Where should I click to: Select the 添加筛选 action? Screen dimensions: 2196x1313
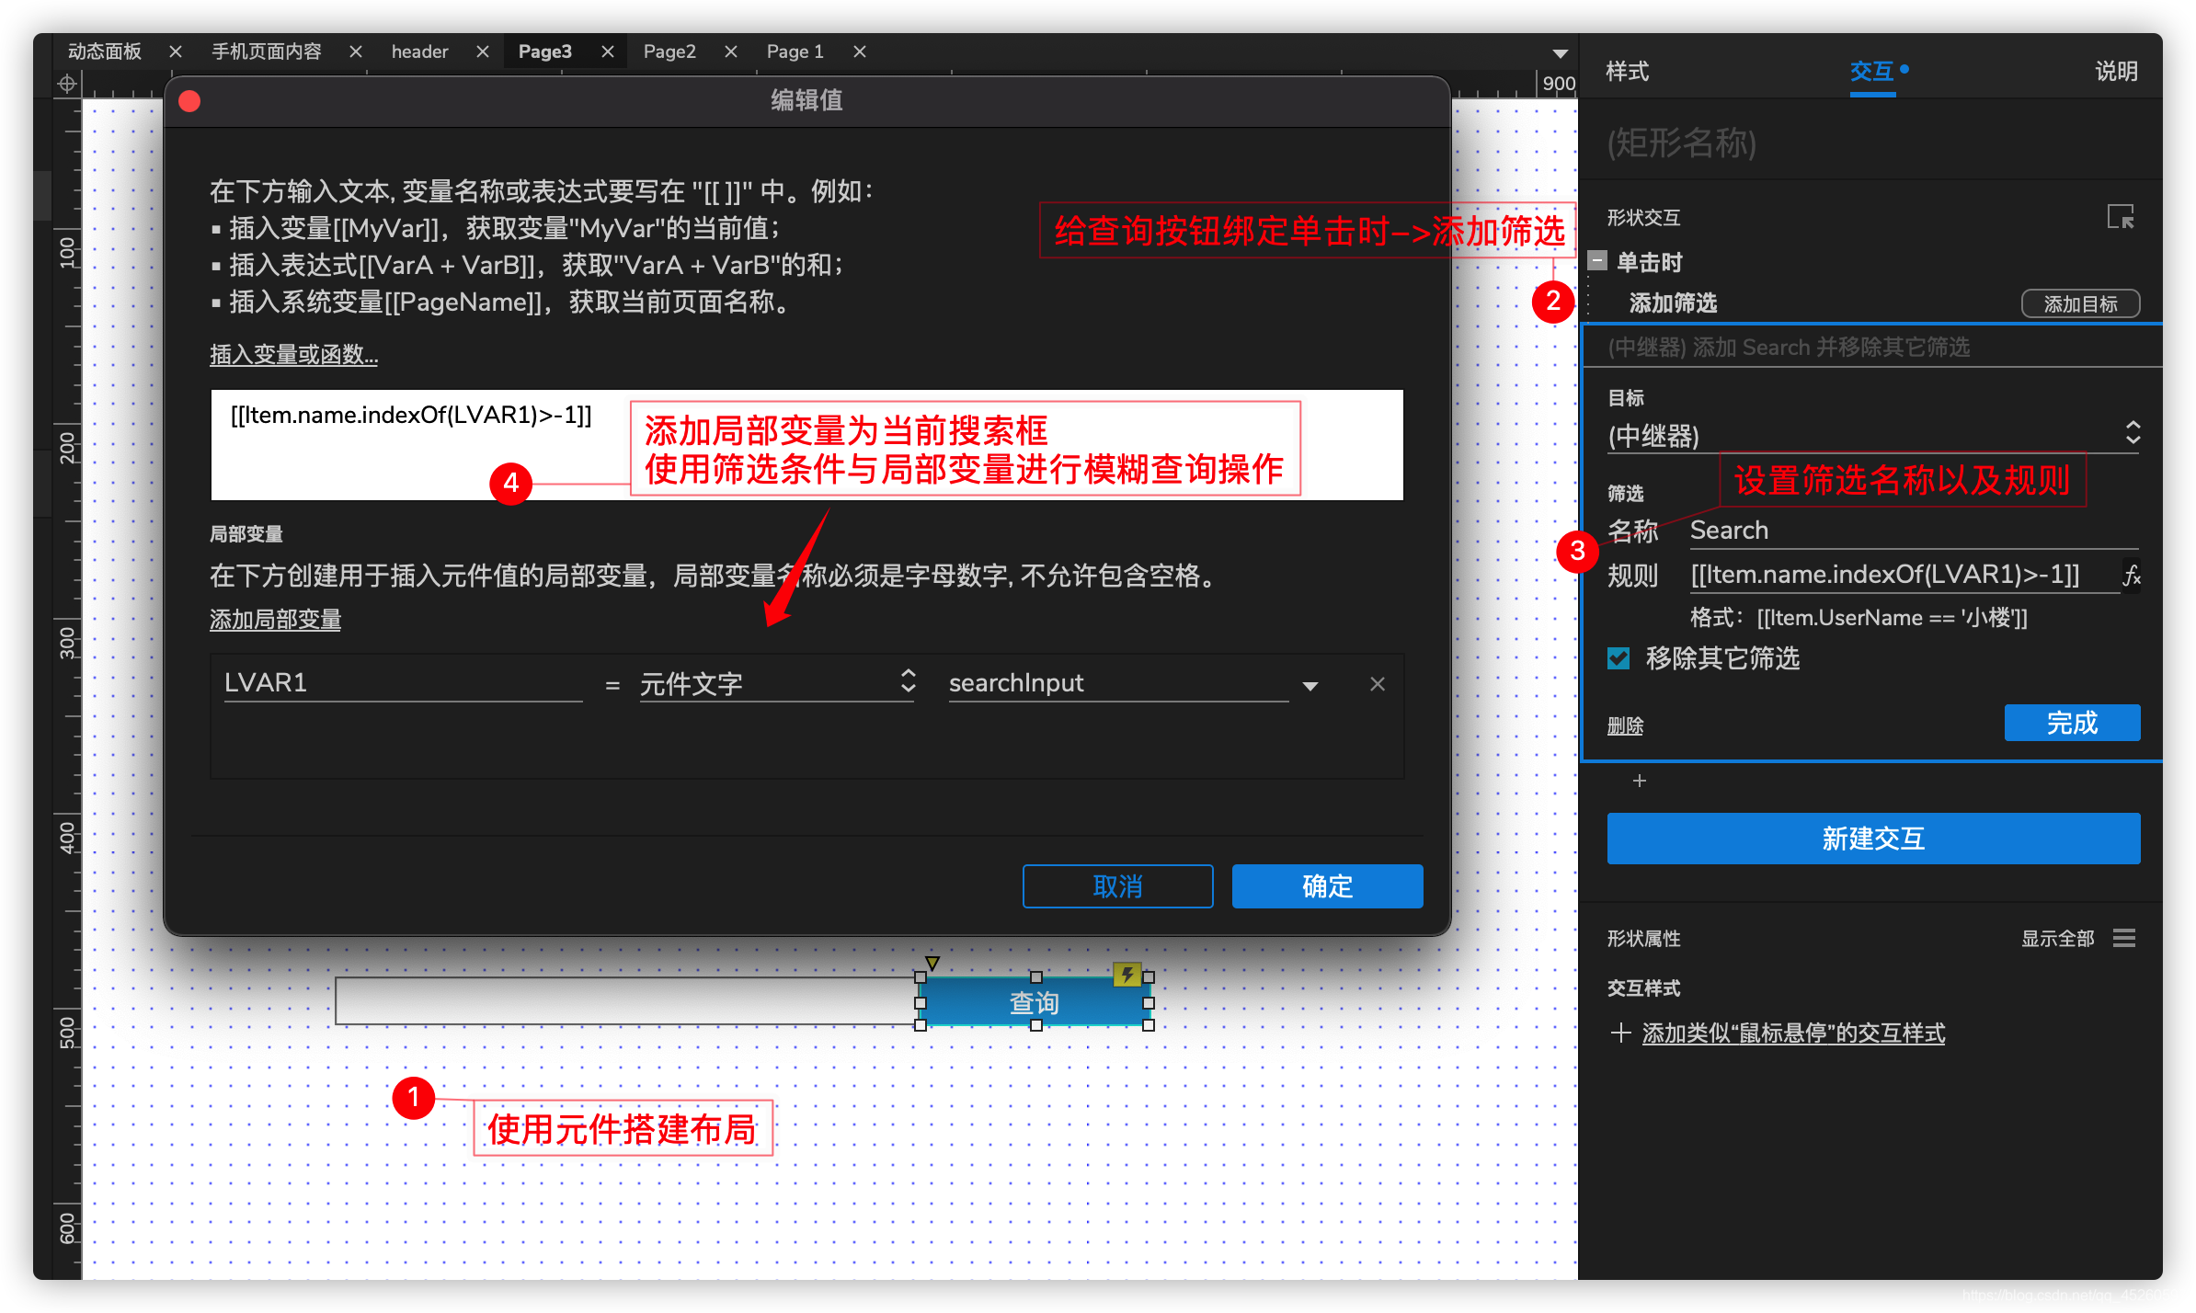point(1673,303)
